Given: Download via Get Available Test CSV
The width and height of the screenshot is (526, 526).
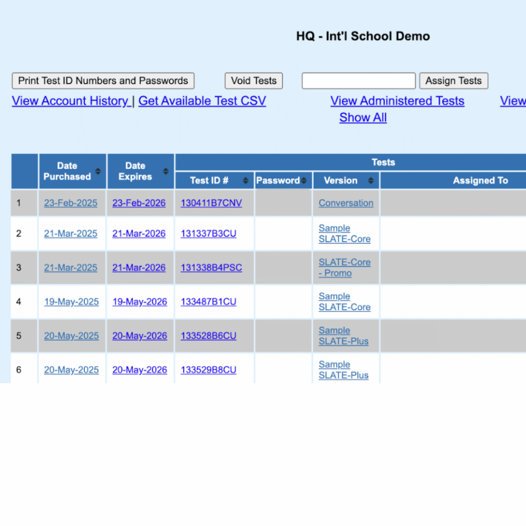Looking at the screenshot, I should 202,101.
